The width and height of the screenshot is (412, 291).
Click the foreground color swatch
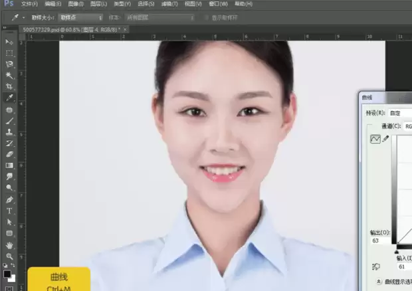(7, 274)
